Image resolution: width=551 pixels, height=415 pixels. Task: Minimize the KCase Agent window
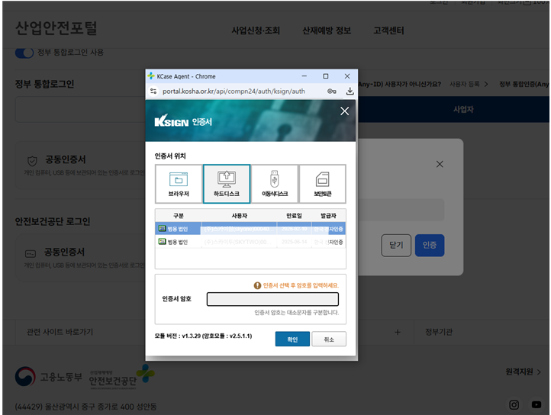tap(304, 76)
